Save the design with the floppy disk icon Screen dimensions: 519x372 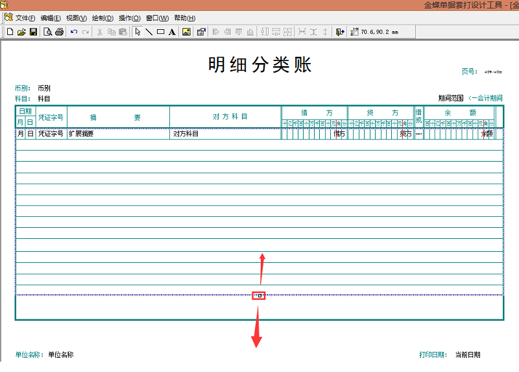[x=33, y=32]
